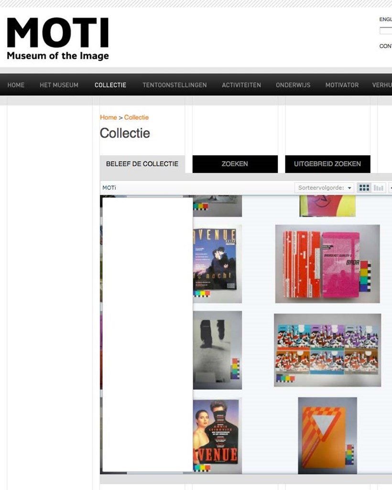Follow the Home breadcrumb link
The width and height of the screenshot is (392, 490).
(x=108, y=118)
